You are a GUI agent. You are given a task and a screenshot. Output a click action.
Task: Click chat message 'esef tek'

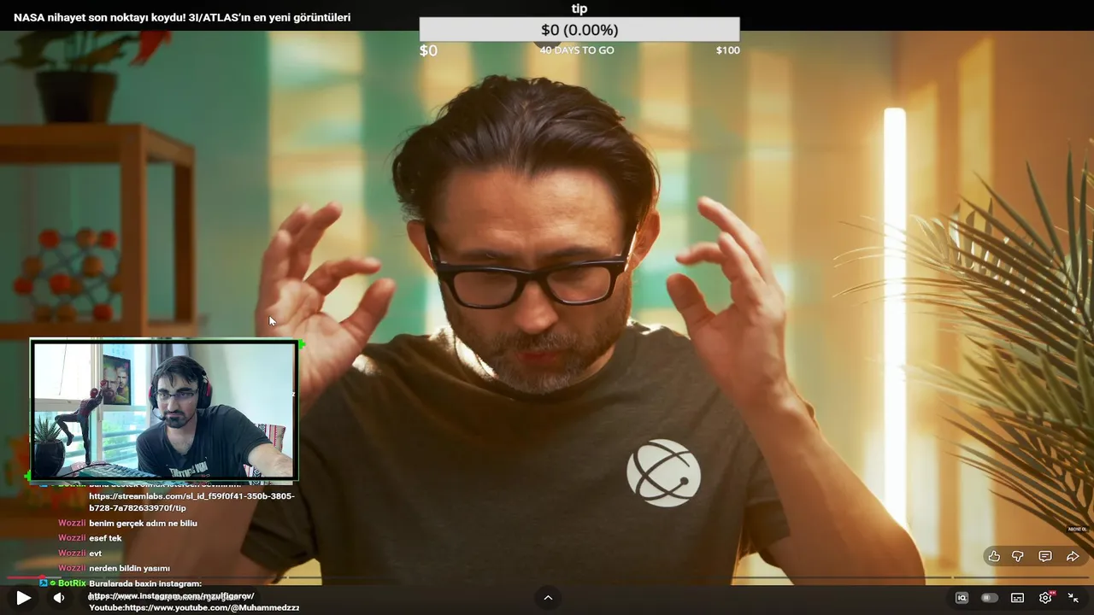click(105, 538)
